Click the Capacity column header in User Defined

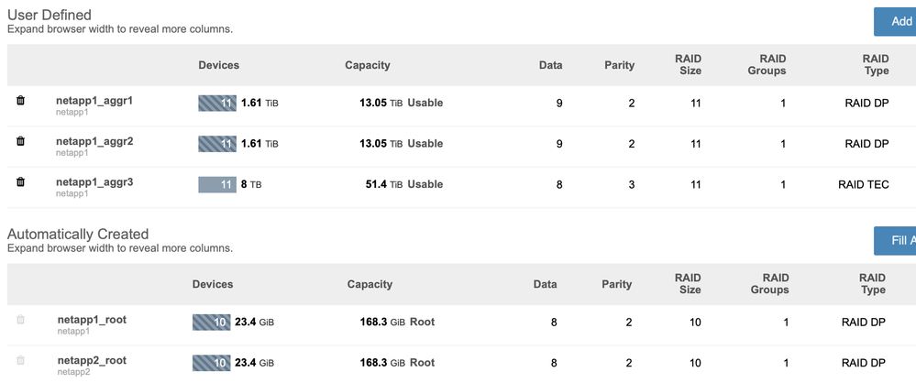[367, 65]
